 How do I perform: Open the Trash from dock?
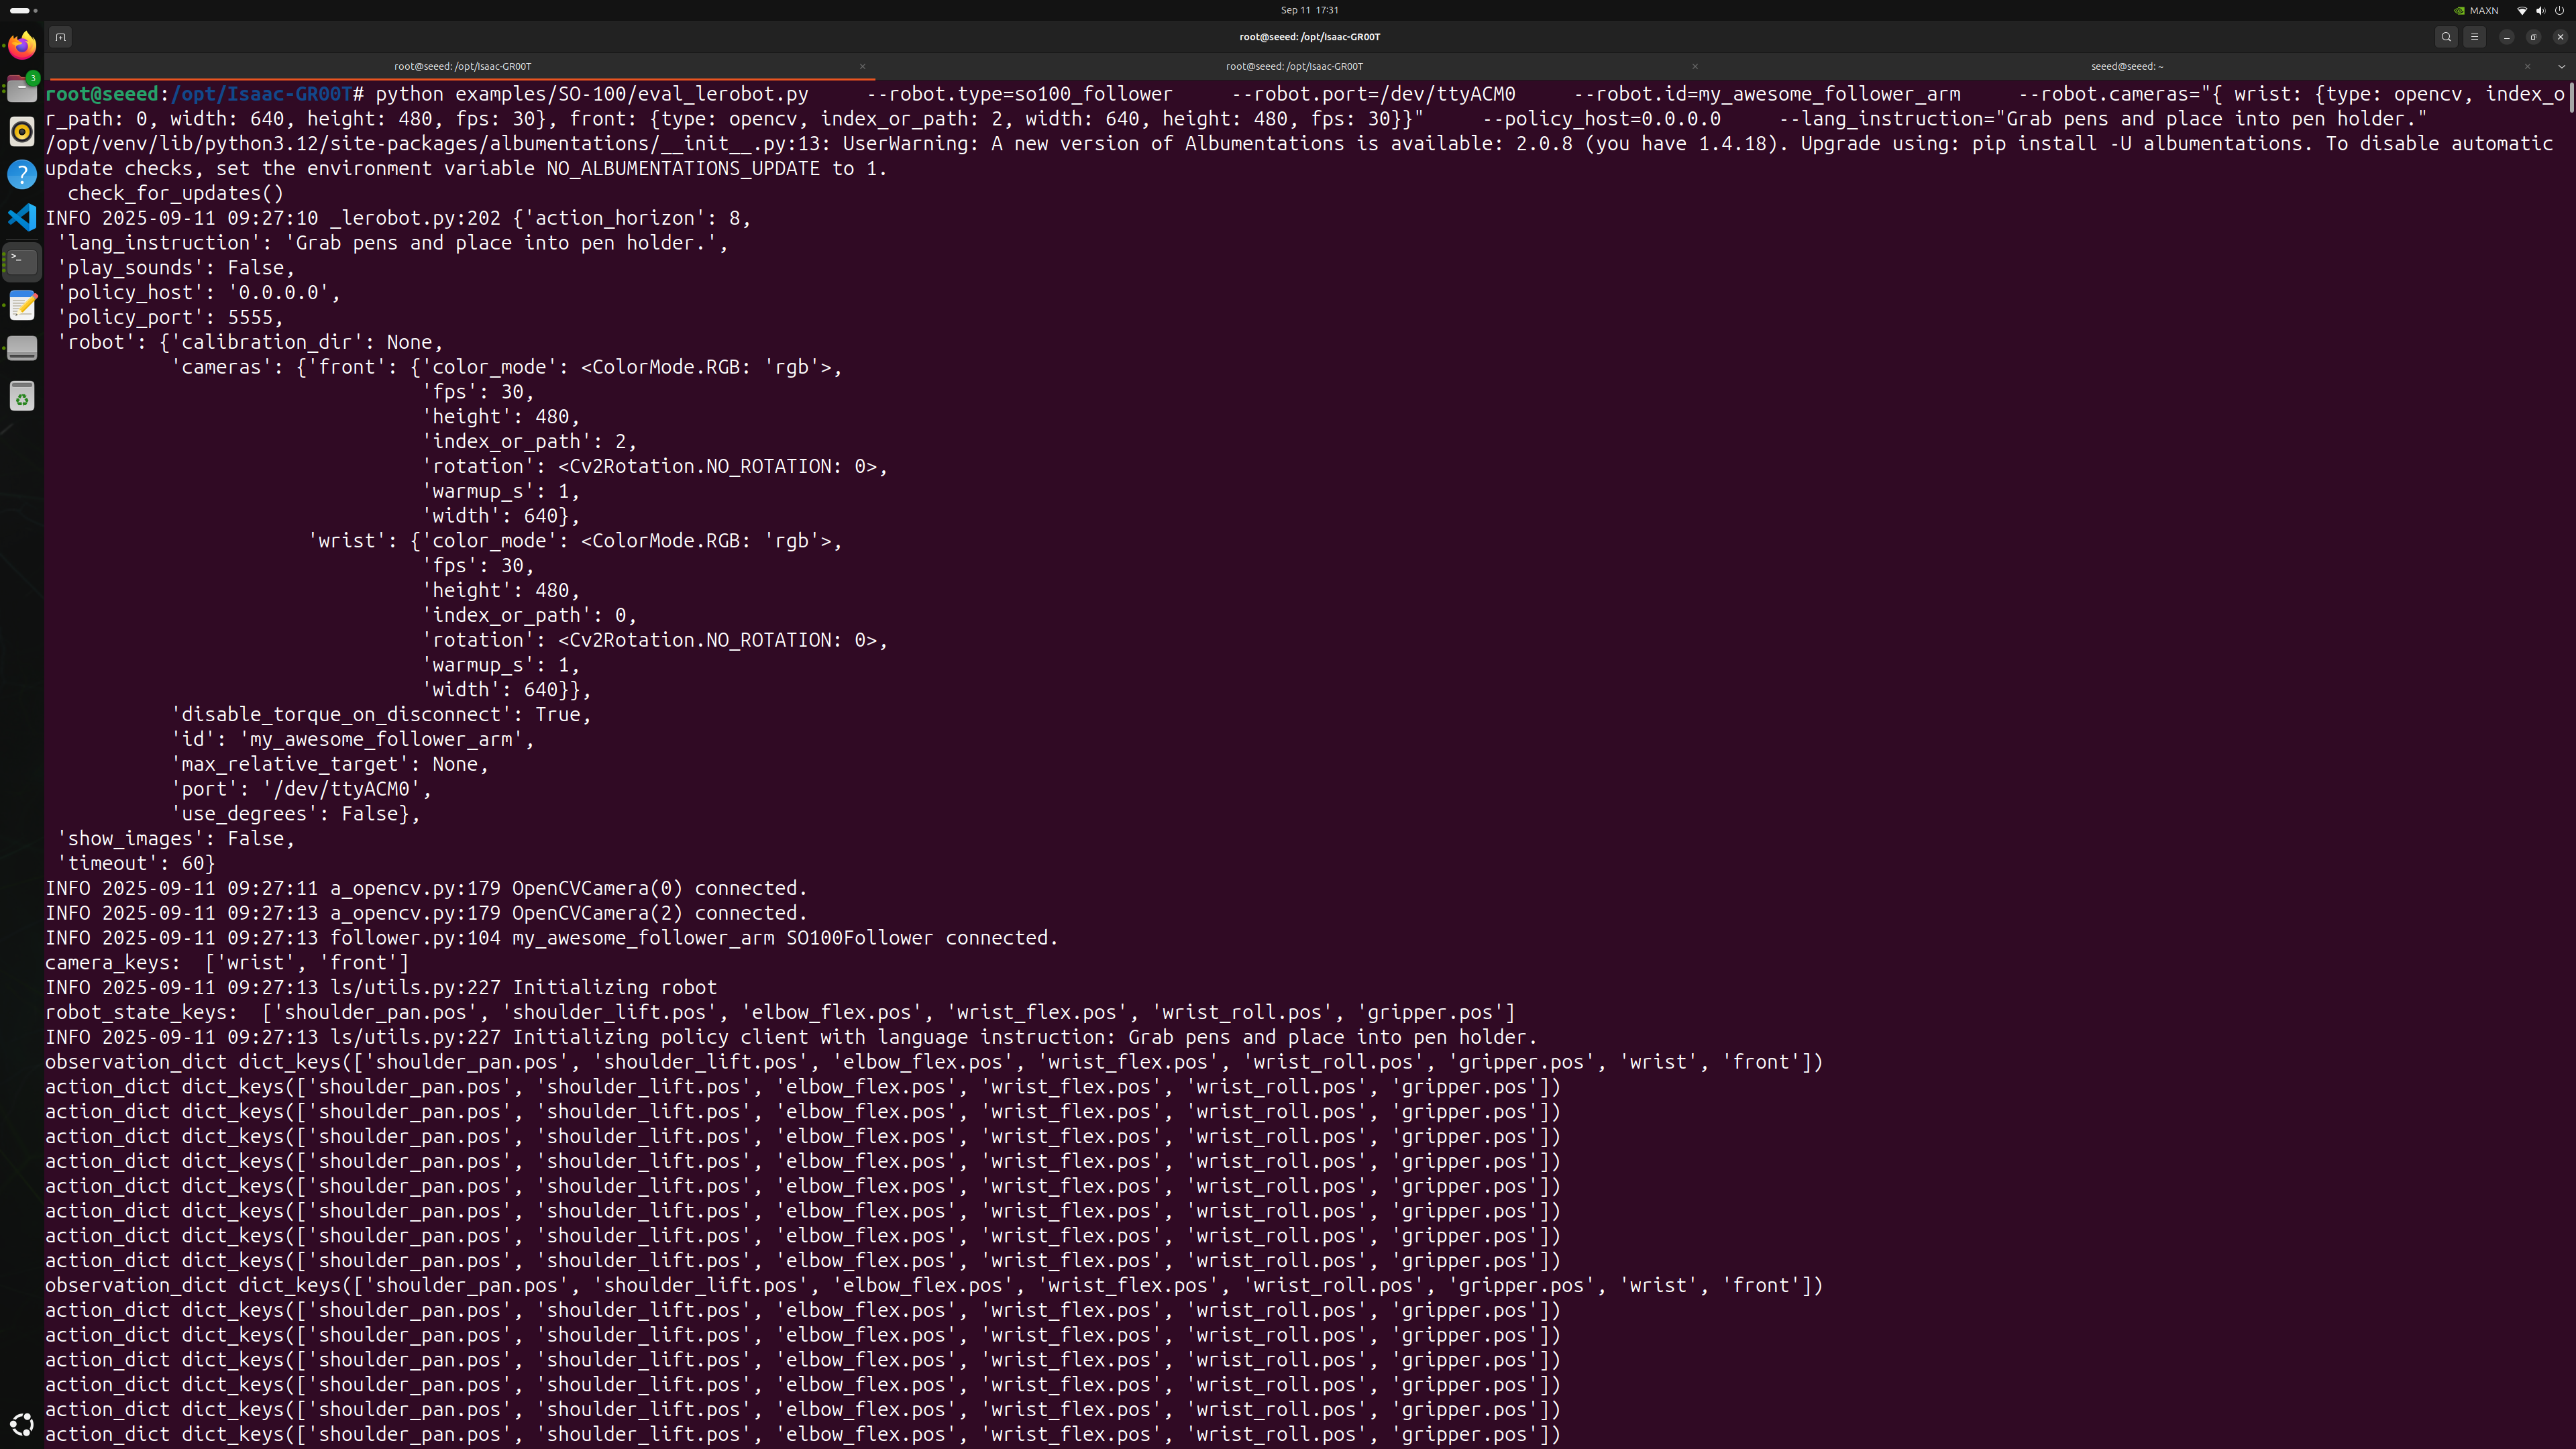[22, 397]
